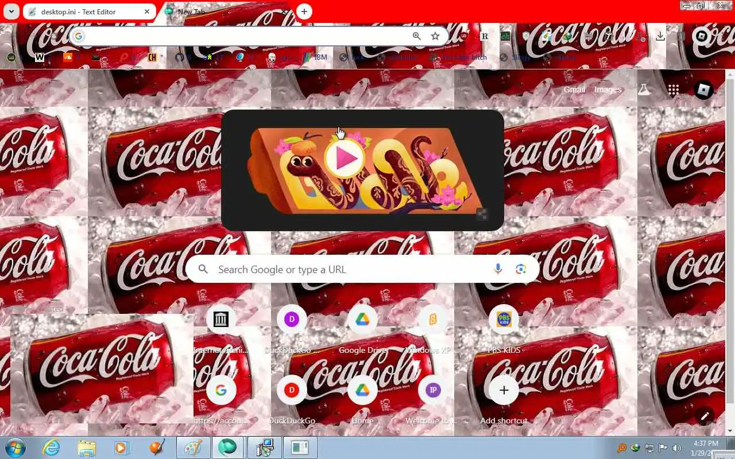Click Add shortcut button

click(x=504, y=400)
